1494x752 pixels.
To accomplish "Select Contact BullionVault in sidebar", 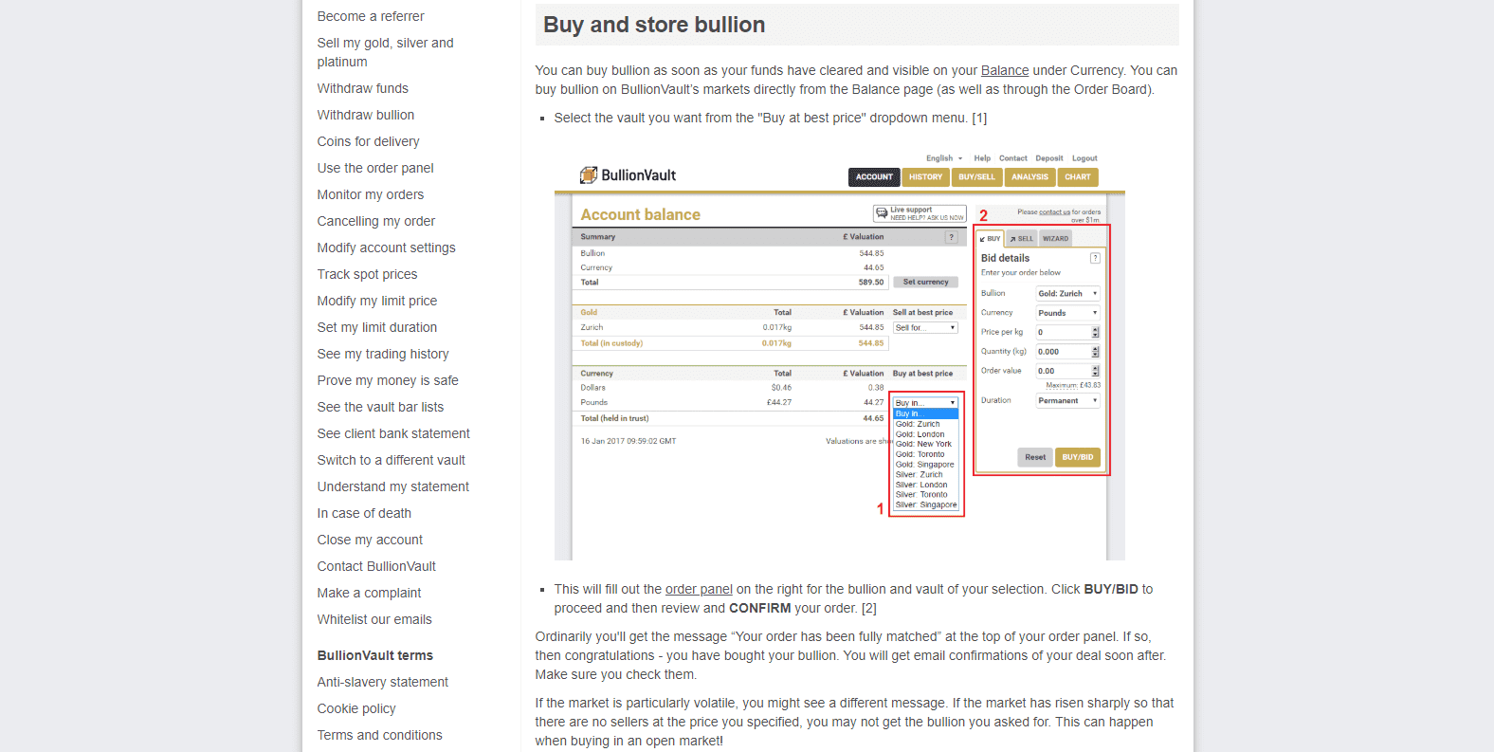I will coord(376,566).
